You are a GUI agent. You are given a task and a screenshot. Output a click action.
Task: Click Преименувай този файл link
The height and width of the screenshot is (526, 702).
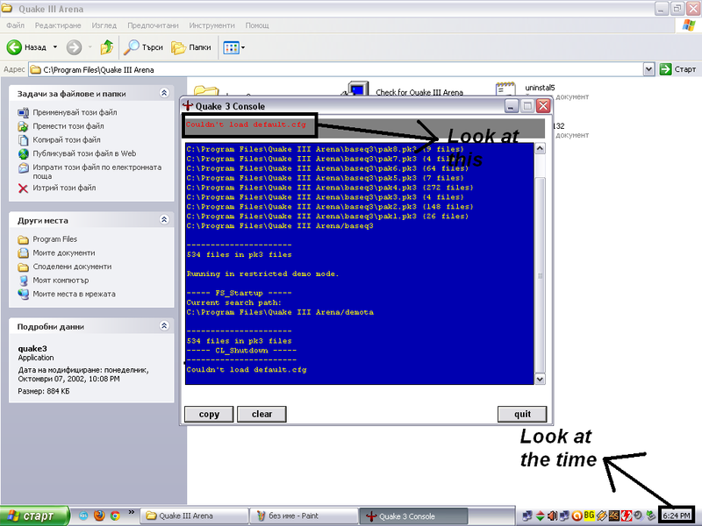point(75,112)
